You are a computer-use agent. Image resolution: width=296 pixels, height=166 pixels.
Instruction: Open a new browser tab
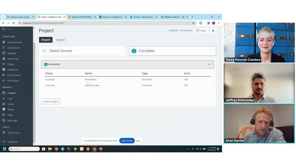pyautogui.click(x=192, y=17)
